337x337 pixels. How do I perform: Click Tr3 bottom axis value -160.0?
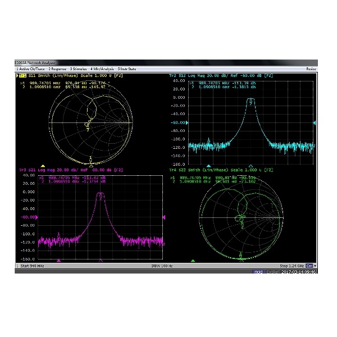(28, 259)
